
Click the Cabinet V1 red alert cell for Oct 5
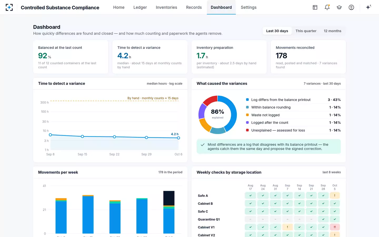(x=335, y=227)
